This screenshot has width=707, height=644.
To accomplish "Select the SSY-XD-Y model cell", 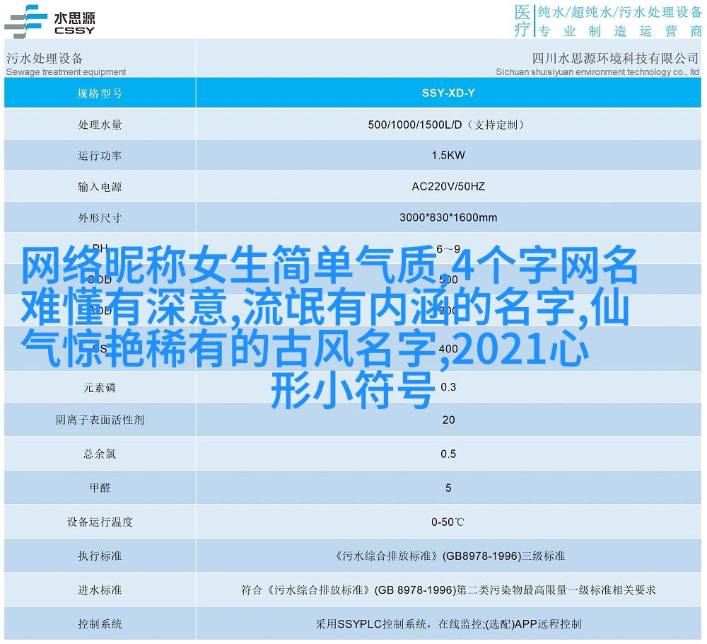I will [x=448, y=93].
